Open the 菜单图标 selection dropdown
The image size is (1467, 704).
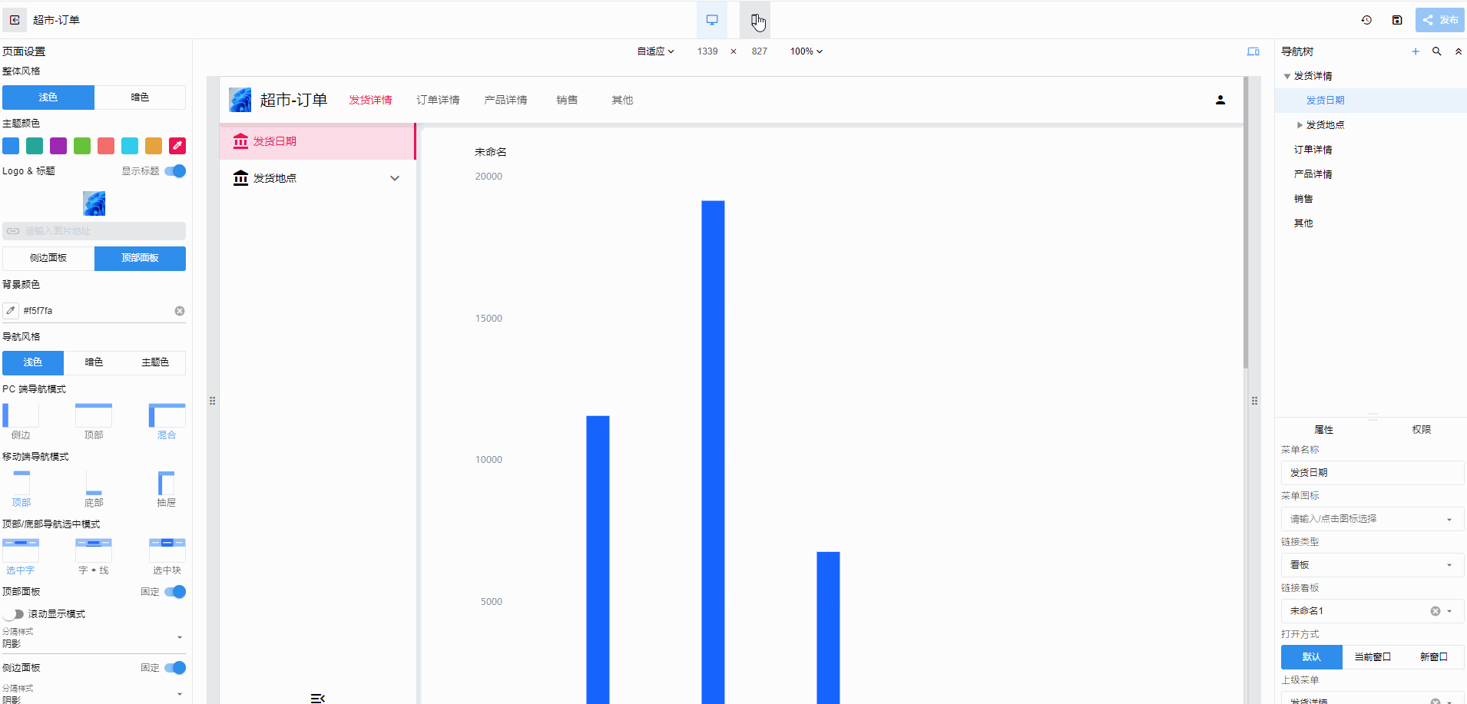[x=1372, y=519]
